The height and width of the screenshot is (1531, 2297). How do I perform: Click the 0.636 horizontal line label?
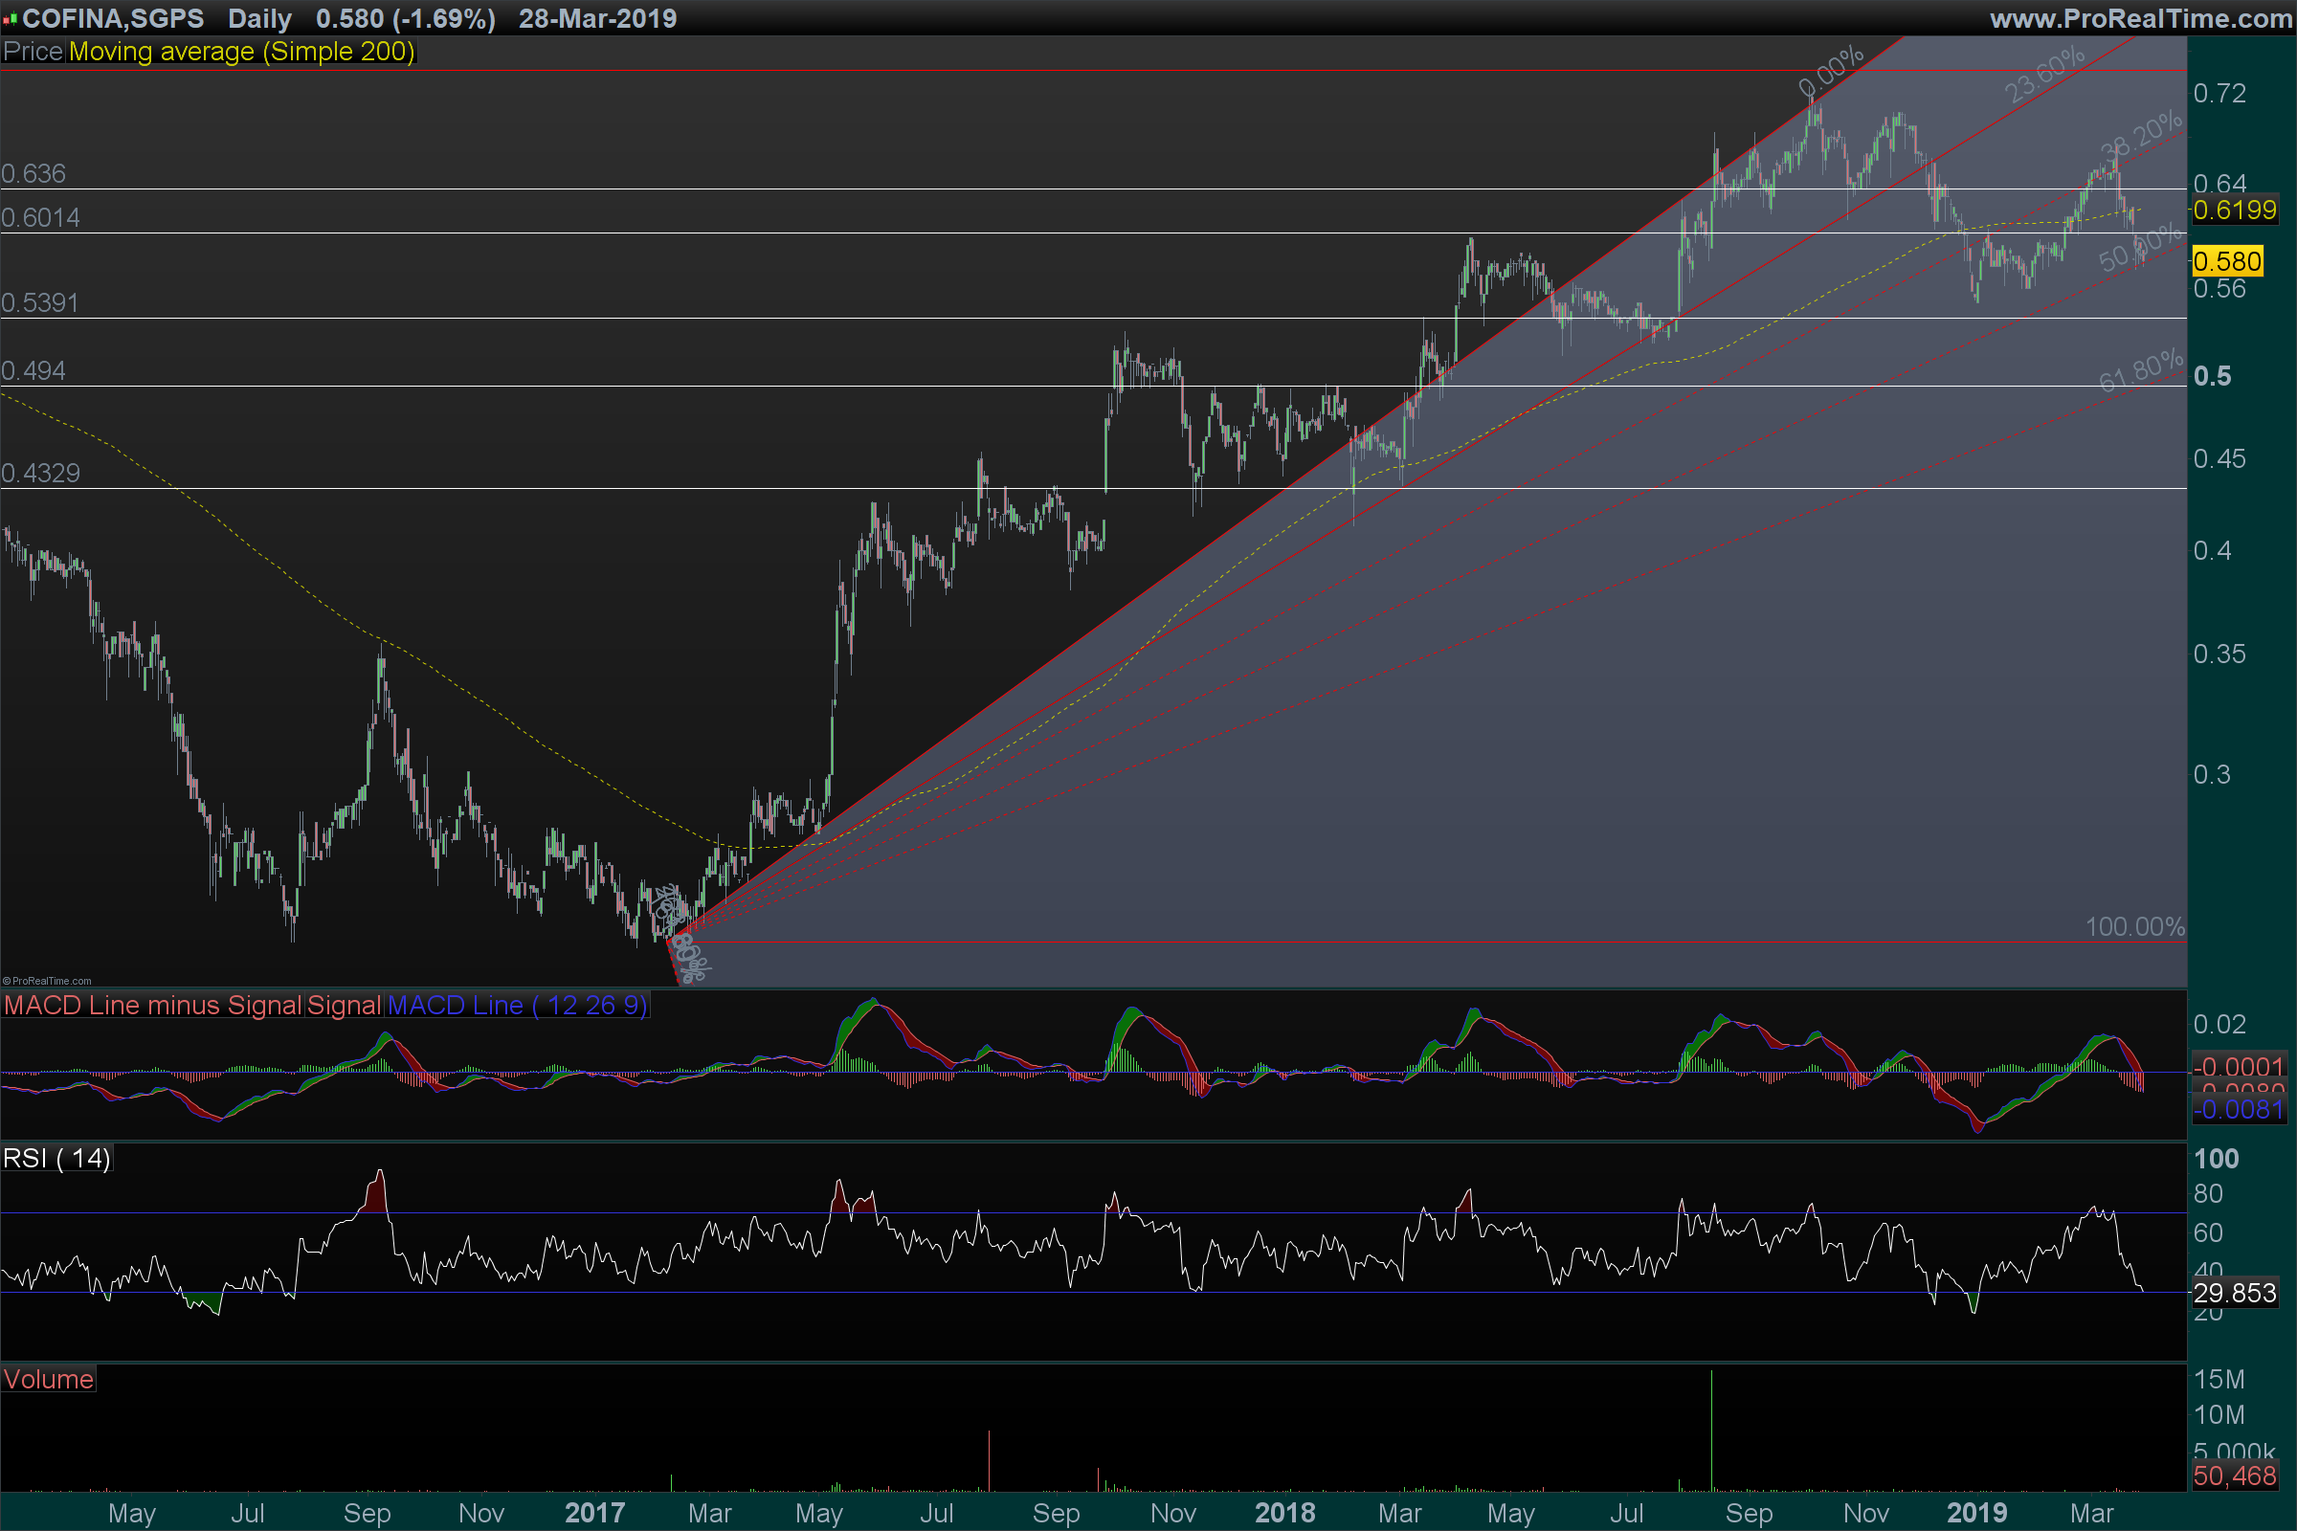[34, 174]
